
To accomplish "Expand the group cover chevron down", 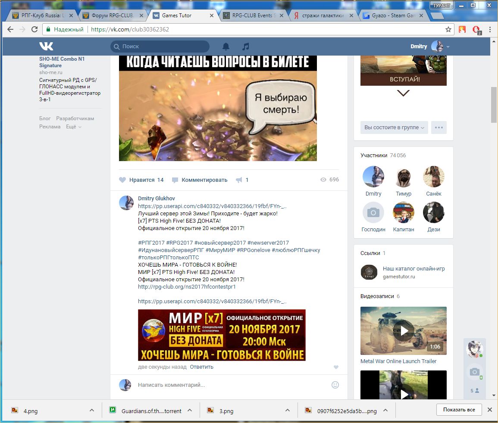I will click(x=403, y=93).
